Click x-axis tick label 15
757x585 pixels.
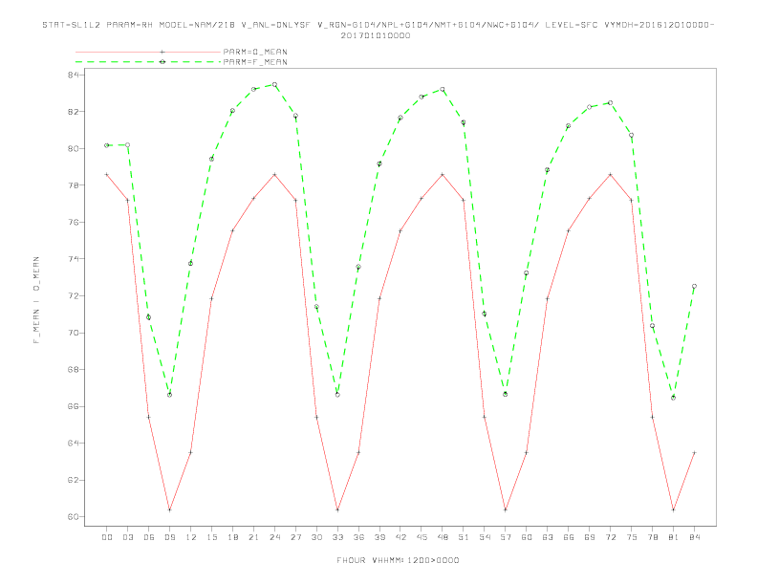(x=211, y=537)
